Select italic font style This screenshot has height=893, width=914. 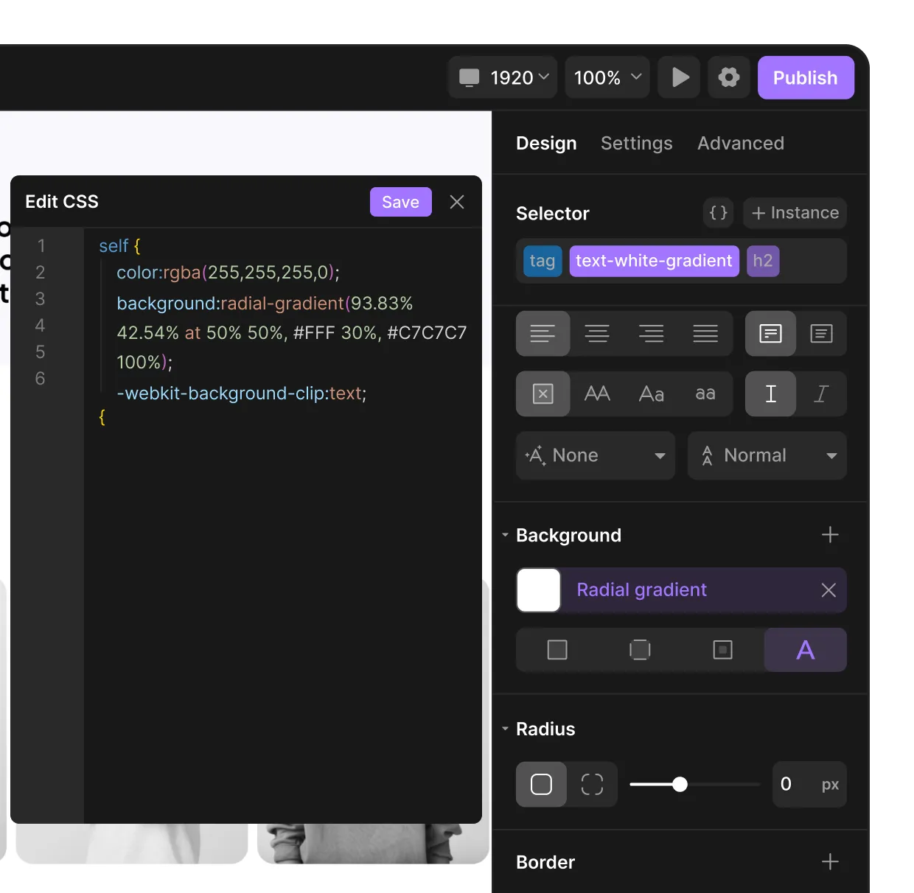[x=821, y=394]
